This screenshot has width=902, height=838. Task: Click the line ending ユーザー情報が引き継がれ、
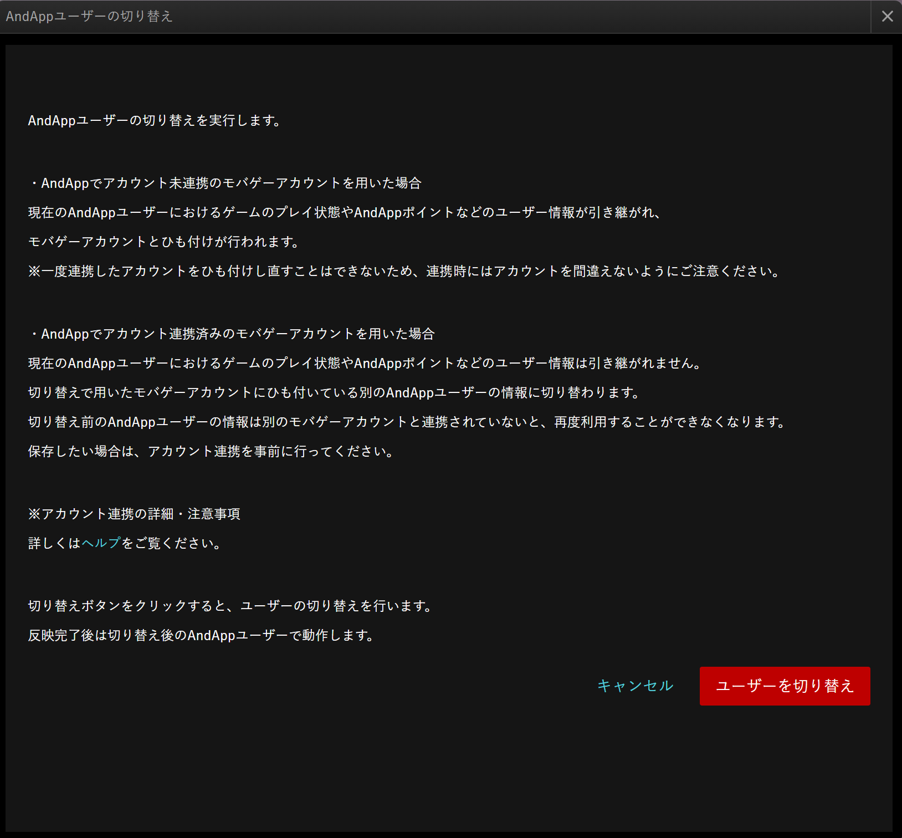tap(345, 212)
